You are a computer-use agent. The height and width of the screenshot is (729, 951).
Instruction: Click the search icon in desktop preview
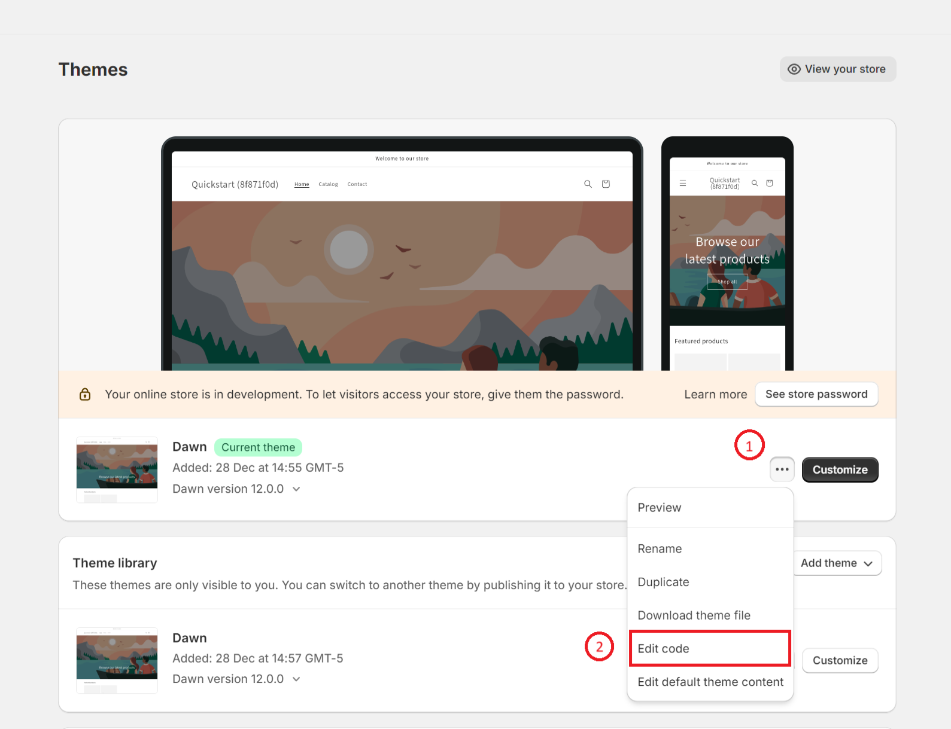[x=588, y=184]
